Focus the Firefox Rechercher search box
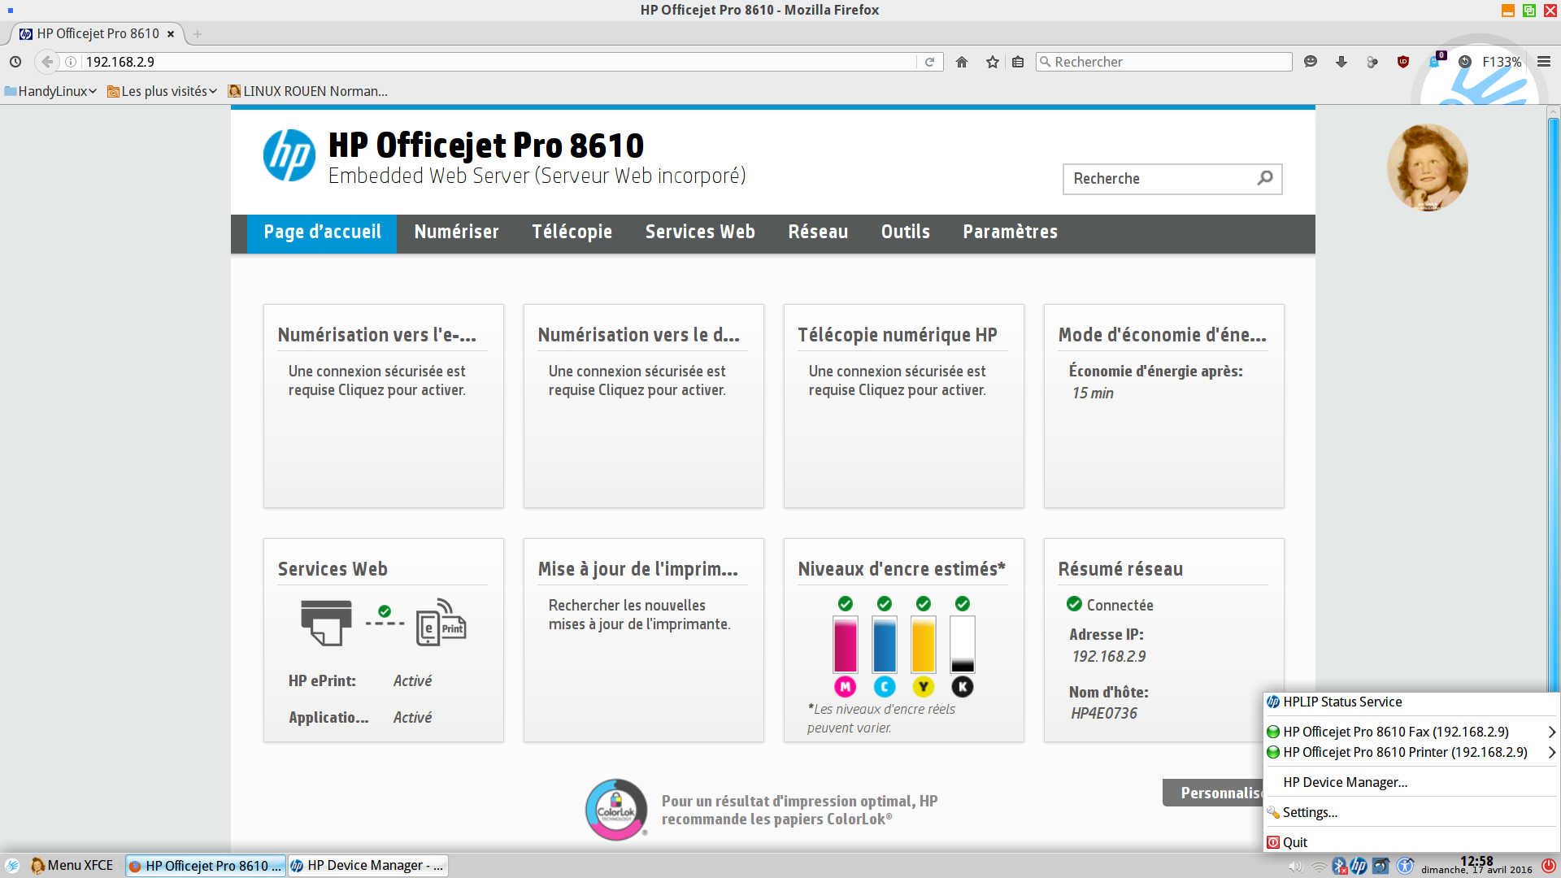The image size is (1561, 878). tap(1163, 62)
